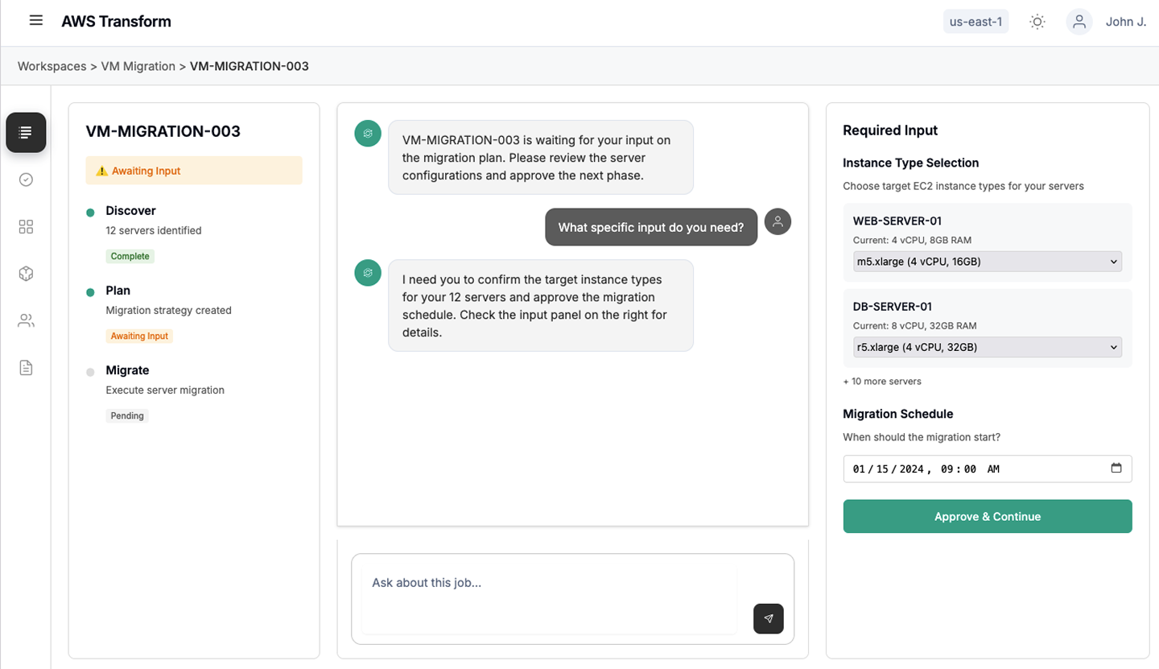
Task: Show the + 10 more servers list
Action: click(882, 381)
